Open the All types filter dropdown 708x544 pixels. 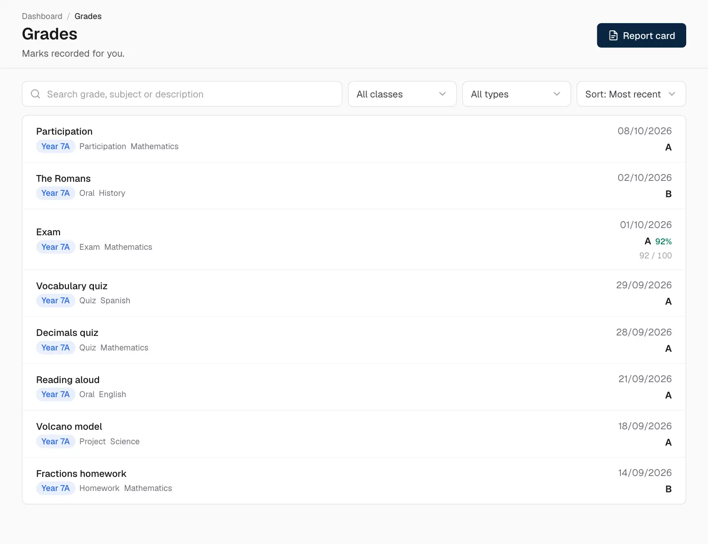click(x=516, y=94)
